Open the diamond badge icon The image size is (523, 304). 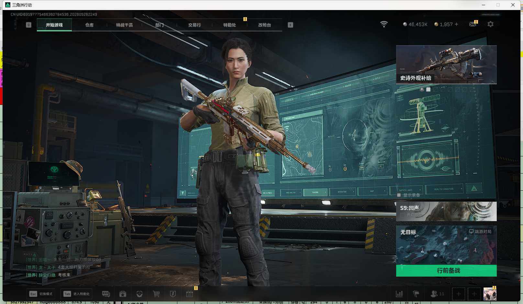(x=139, y=294)
